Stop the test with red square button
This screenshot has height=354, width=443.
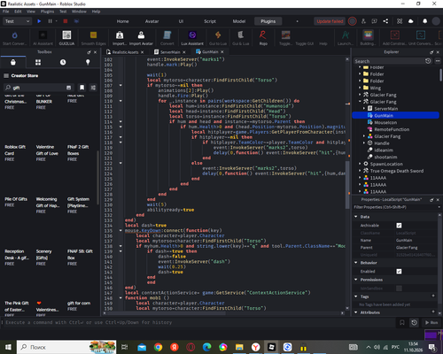tap(66, 21)
